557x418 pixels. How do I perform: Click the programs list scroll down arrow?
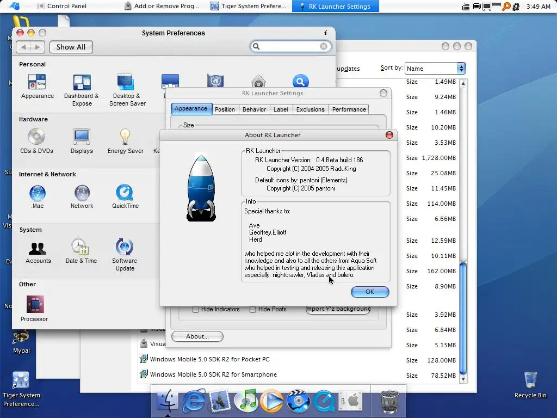(x=463, y=379)
